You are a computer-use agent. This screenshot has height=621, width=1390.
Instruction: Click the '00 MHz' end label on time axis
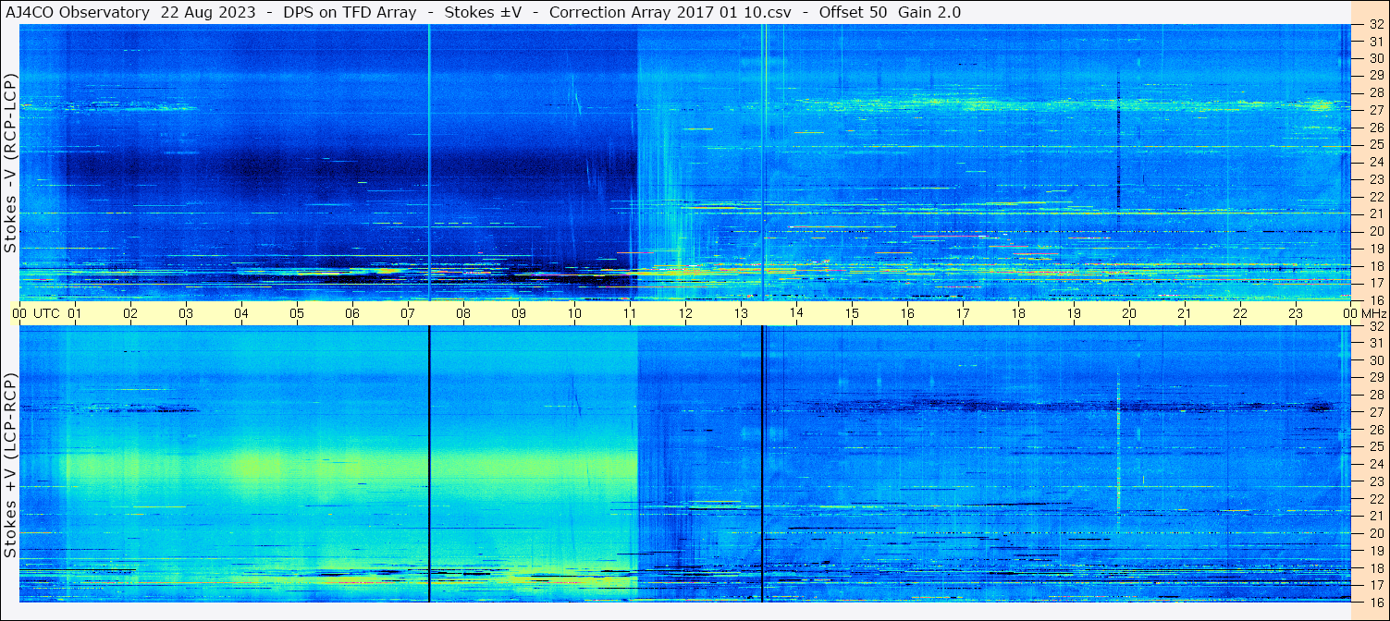pos(1365,313)
